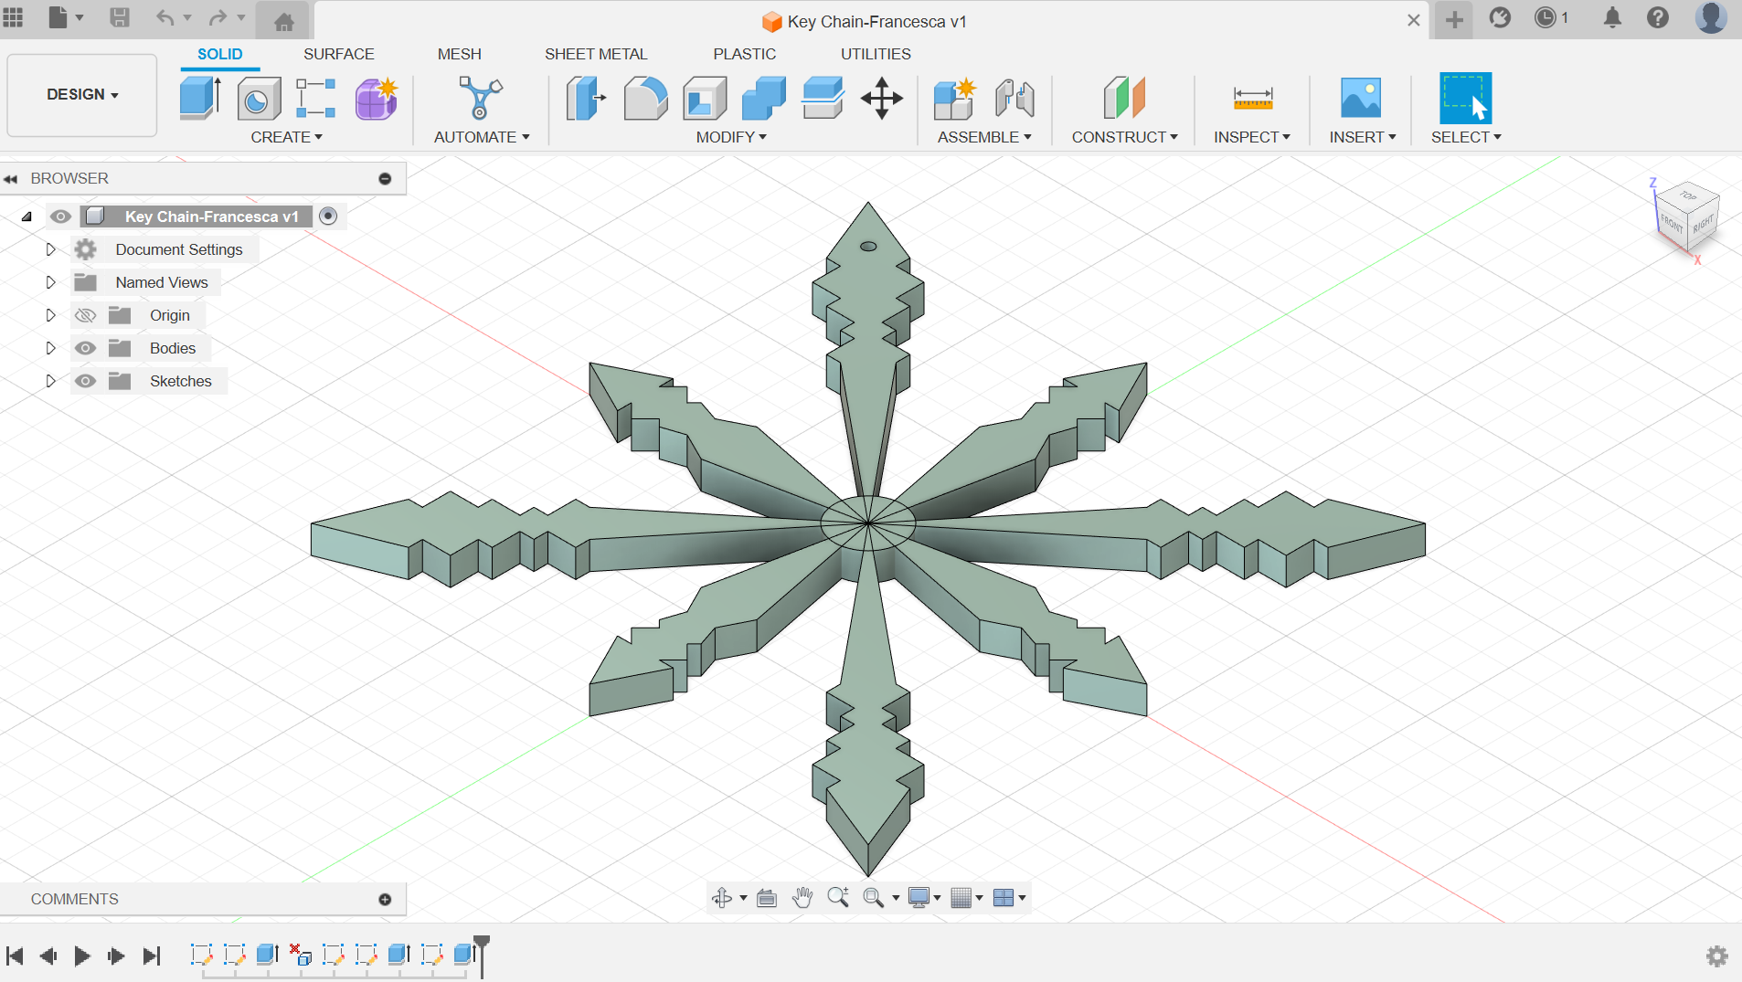The width and height of the screenshot is (1742, 982).
Task: Open the DESIGN workspace dropdown
Action: point(82,95)
